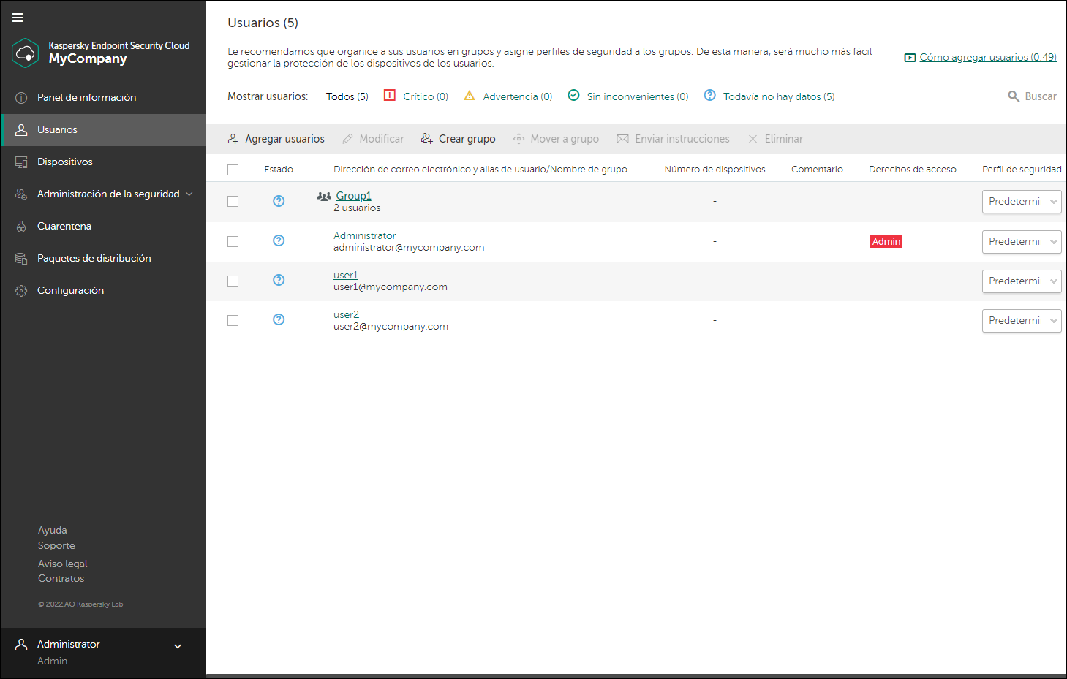Check the Group1 row checkbox
Screen dimensions: 1067x679
(233, 202)
